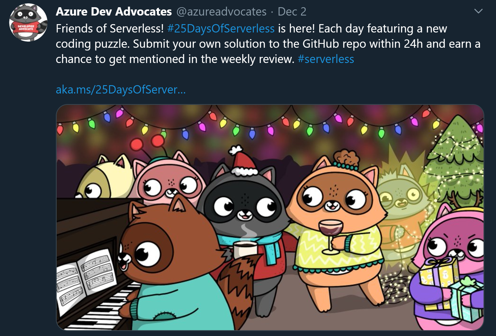Click the Azure Dev Advocates display name
This screenshot has width=496, height=336.
[114, 12]
